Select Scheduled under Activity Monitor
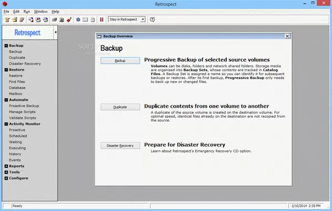This screenshot has width=332, height=211. tap(18, 136)
